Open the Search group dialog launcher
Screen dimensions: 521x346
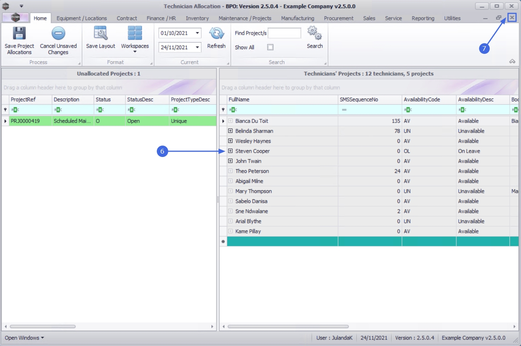[x=325, y=63]
